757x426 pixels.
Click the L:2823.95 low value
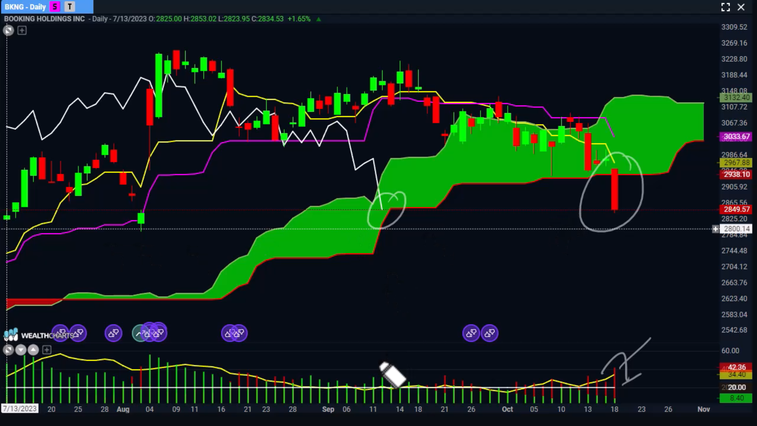(234, 19)
